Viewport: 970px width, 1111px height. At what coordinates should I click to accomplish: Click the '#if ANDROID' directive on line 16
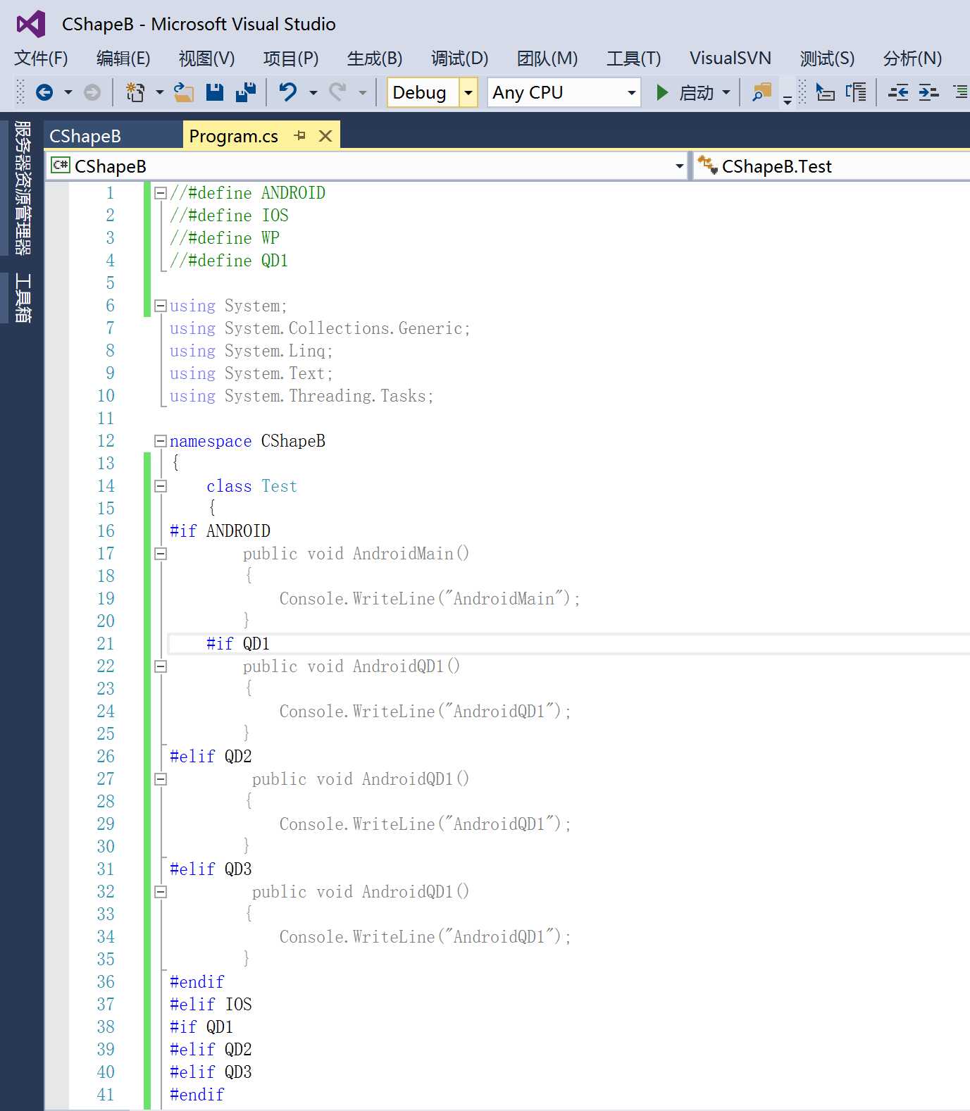click(220, 531)
